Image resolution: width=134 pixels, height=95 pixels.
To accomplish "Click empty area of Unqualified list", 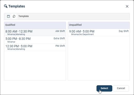I will coord(99,58).
